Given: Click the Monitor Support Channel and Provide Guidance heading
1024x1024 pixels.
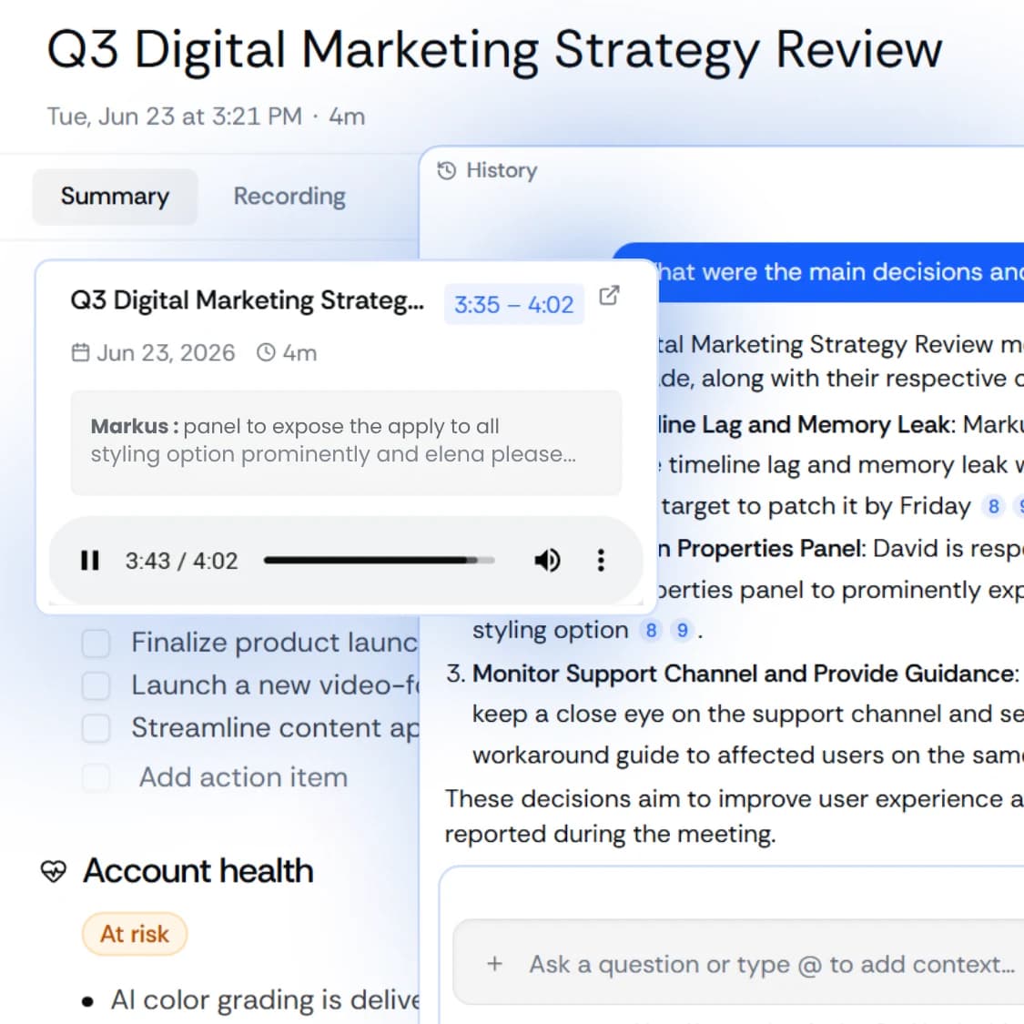Looking at the screenshot, I should pyautogui.click(x=745, y=674).
